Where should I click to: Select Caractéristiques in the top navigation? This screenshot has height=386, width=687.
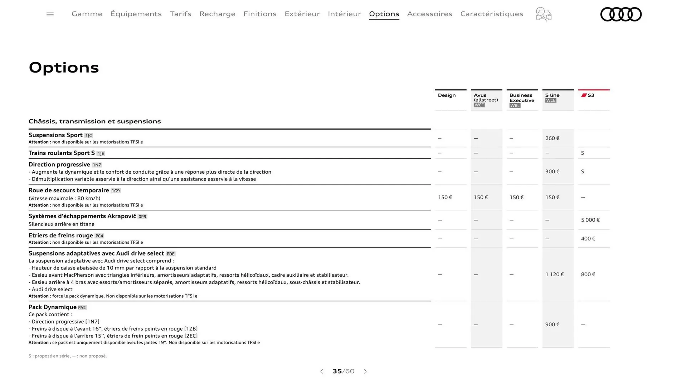click(492, 14)
